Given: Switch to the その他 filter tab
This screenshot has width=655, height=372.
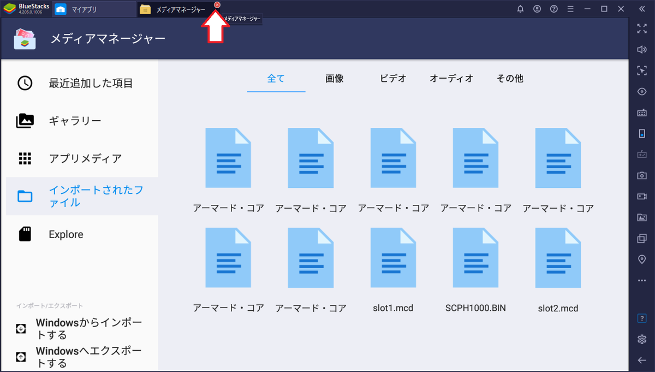Looking at the screenshot, I should (510, 78).
